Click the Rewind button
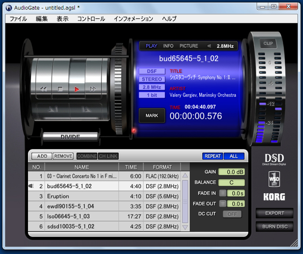The height and width of the screenshot is (254, 303). tap(44, 89)
